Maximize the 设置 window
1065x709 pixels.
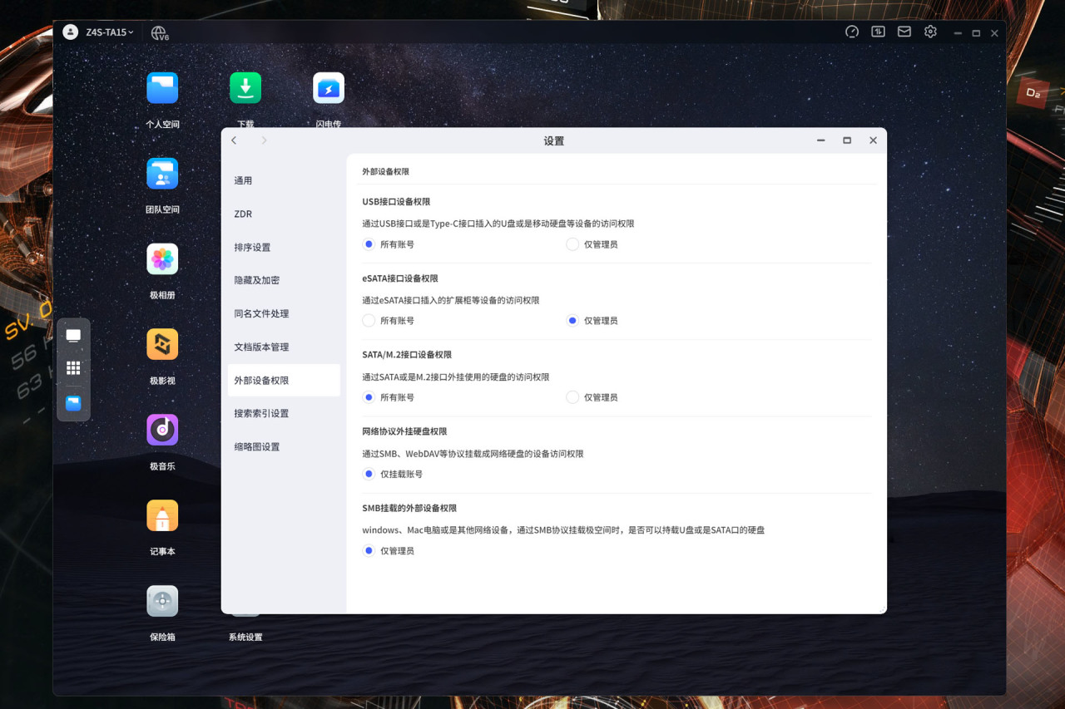(847, 140)
